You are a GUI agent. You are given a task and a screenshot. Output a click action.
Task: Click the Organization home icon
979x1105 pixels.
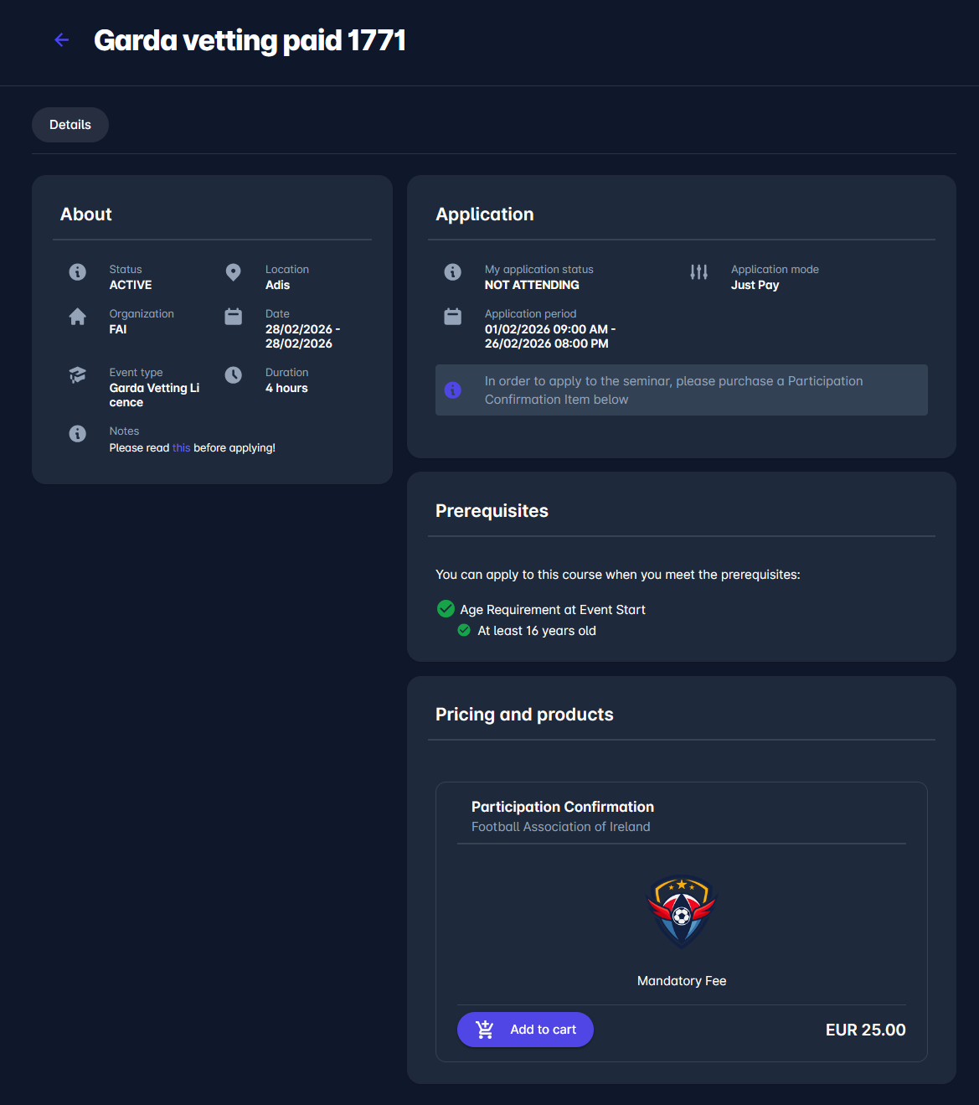[77, 317]
